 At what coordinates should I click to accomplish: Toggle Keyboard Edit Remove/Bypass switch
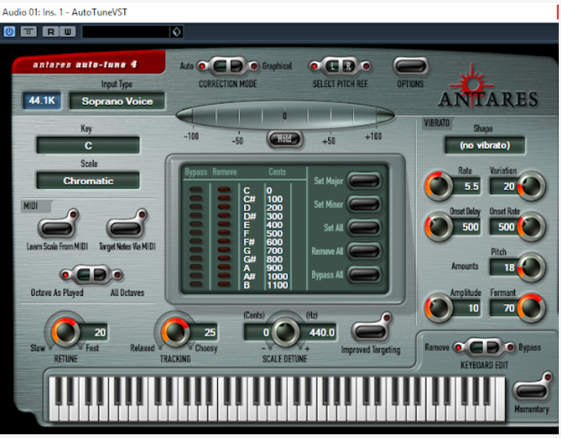pos(484,347)
